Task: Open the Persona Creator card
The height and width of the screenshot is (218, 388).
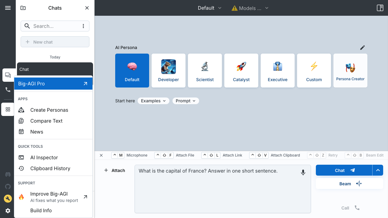Action: click(x=350, y=71)
